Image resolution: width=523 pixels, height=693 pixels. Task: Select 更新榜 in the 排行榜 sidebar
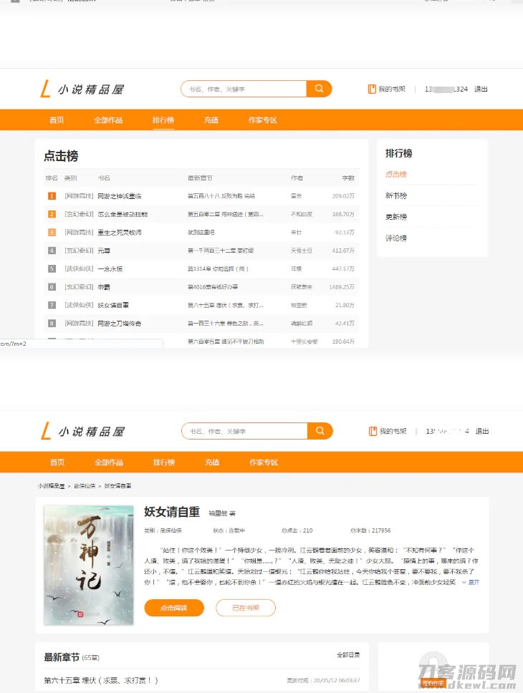tap(396, 216)
